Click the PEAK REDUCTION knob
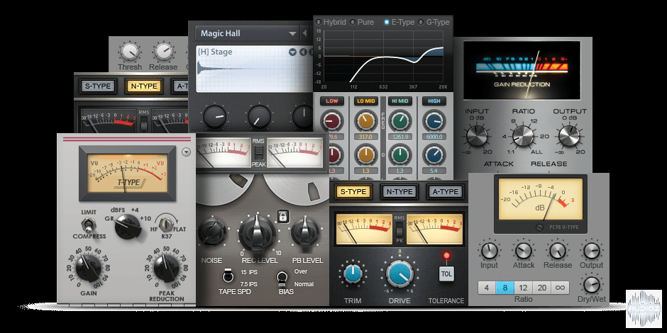This screenshot has height=333, width=667. pos(167,268)
